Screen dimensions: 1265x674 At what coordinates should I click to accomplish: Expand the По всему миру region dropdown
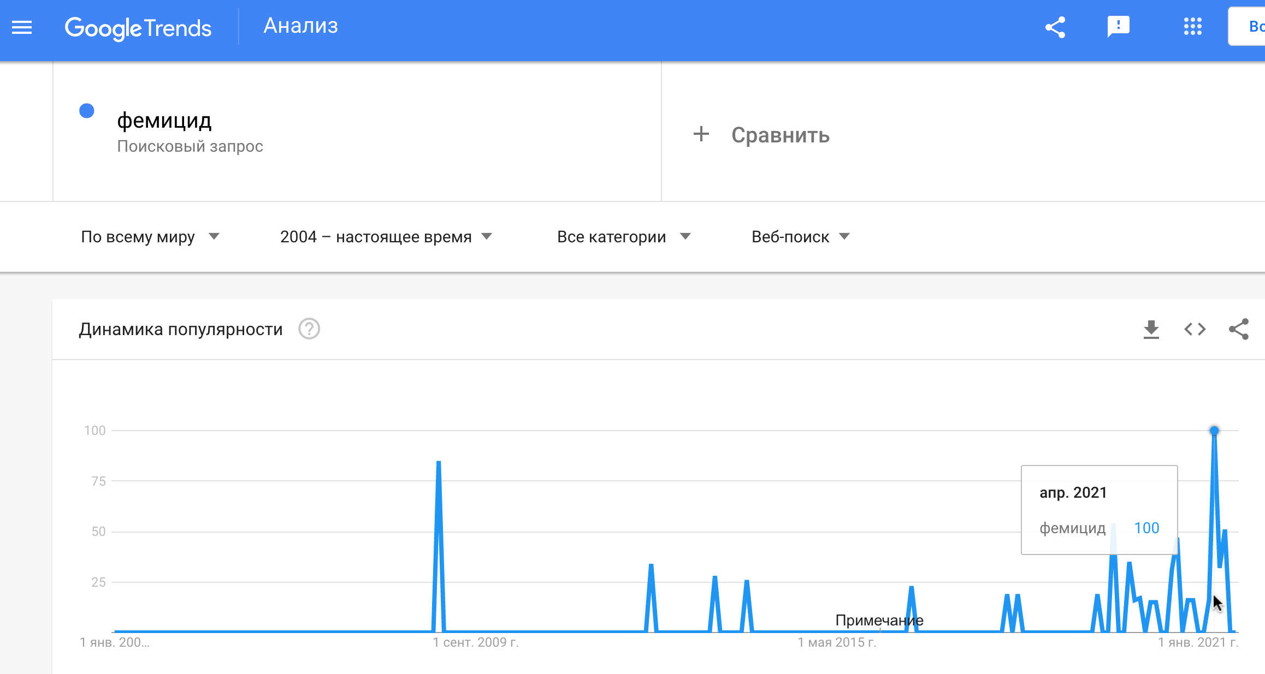150,237
